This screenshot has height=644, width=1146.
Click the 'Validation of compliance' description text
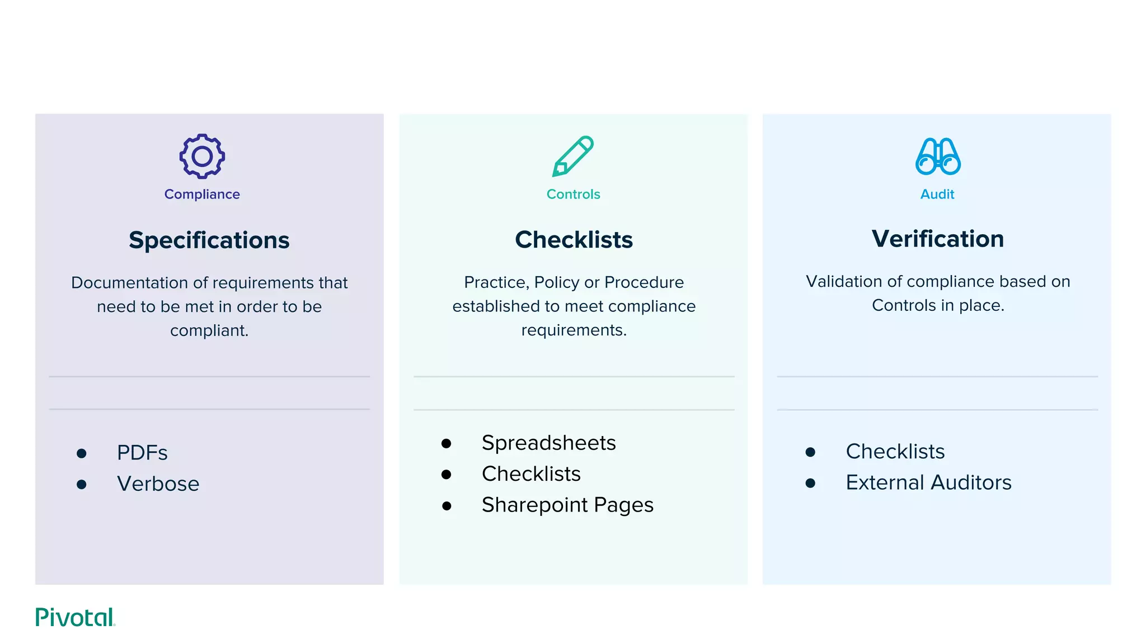[938, 293]
